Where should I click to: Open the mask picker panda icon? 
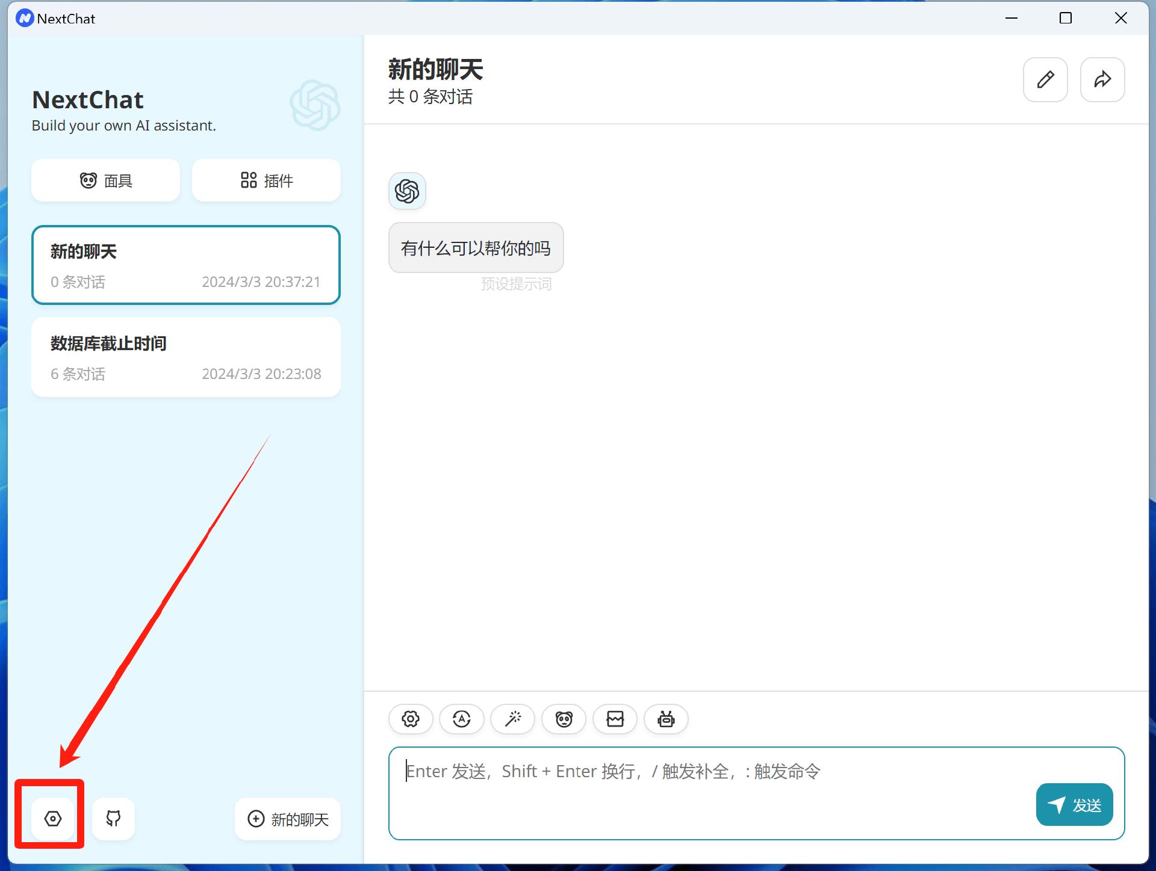click(564, 719)
